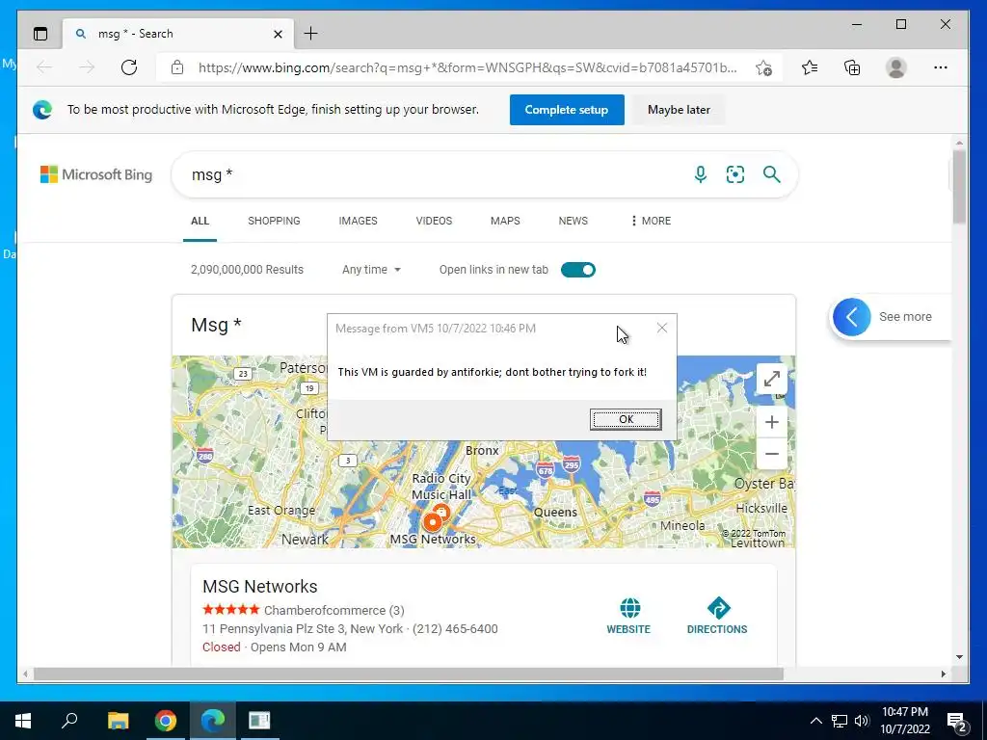Open a new browser tab
The height and width of the screenshot is (740, 987).
click(x=311, y=34)
